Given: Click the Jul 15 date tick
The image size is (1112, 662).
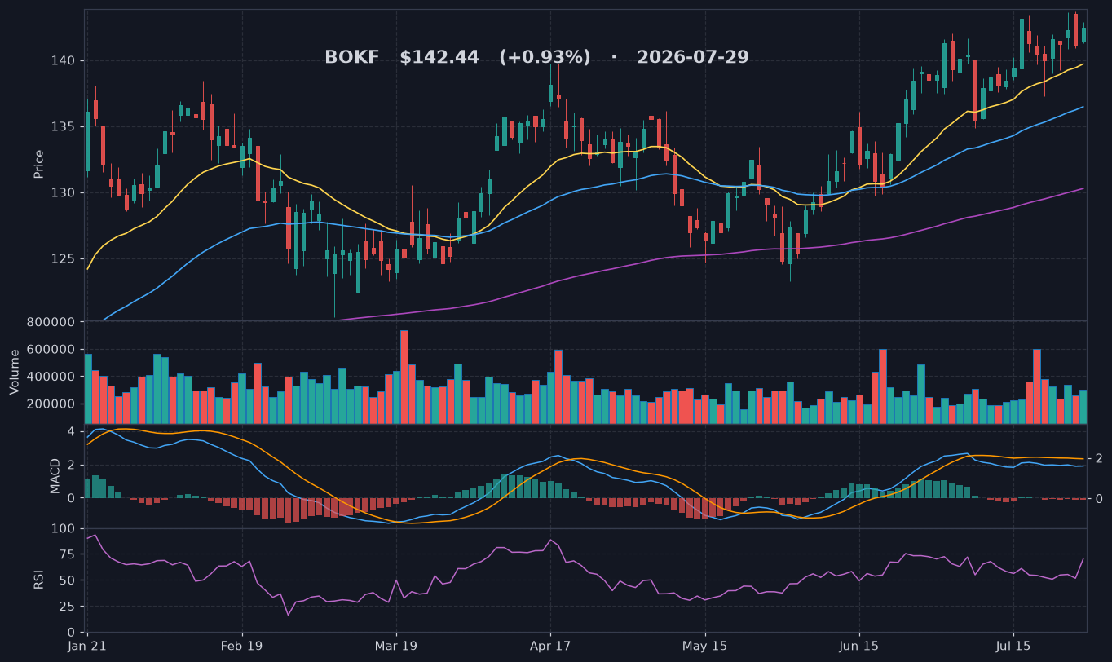Looking at the screenshot, I should [x=1013, y=646].
